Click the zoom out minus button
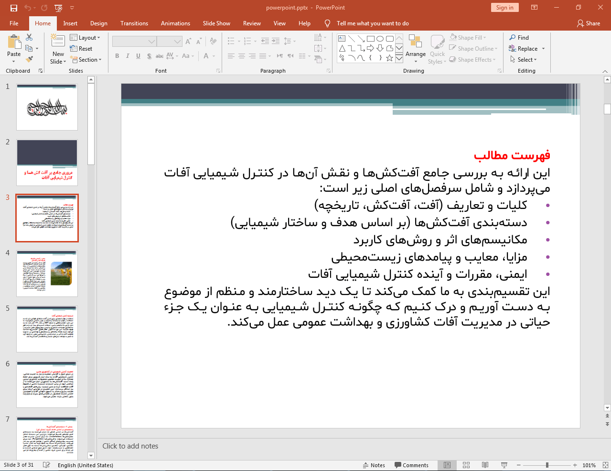The image size is (611, 471). [519, 465]
